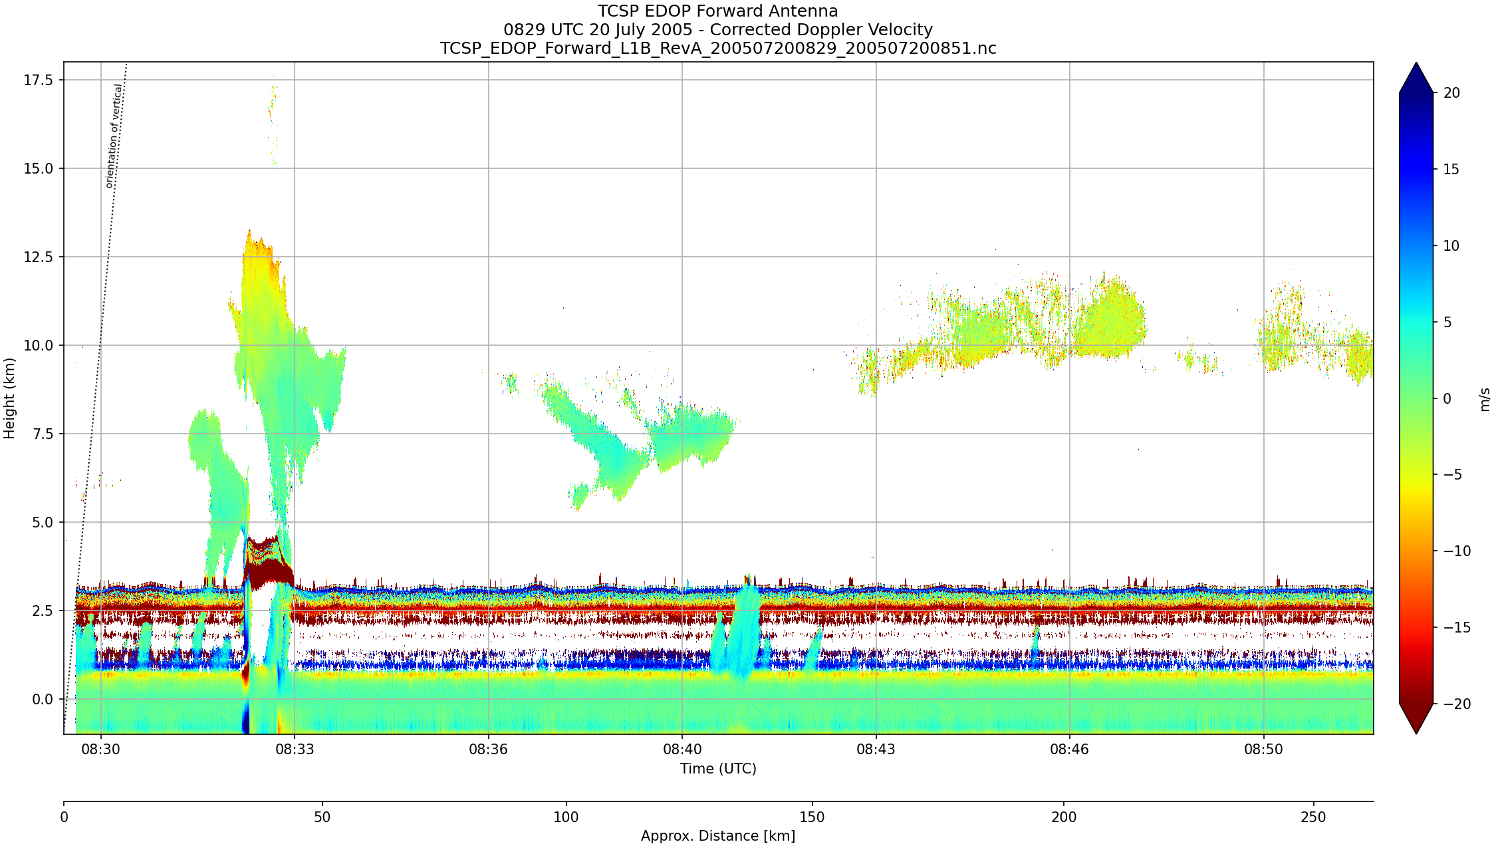1496x848 pixels.
Task: Click the height tick label 15.0
Action: (39, 169)
